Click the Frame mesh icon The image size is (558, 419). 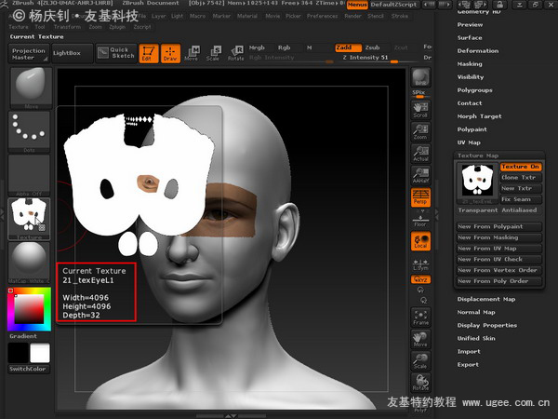[x=420, y=318]
